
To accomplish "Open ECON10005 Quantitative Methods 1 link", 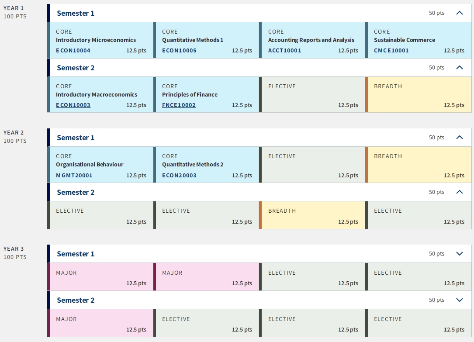I will [179, 51].
